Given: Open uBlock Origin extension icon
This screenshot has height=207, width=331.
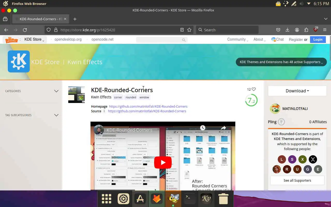Looking at the screenshot, I should coord(315,29).
